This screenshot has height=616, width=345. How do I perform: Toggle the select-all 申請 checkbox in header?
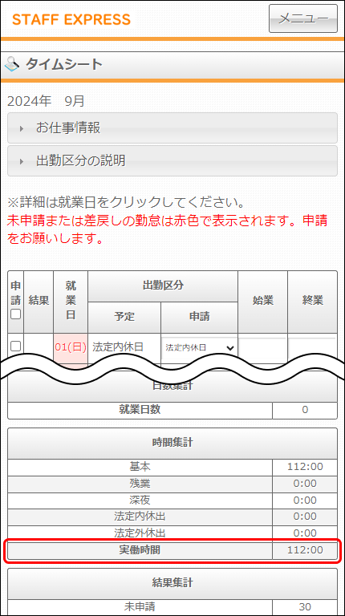[15, 314]
